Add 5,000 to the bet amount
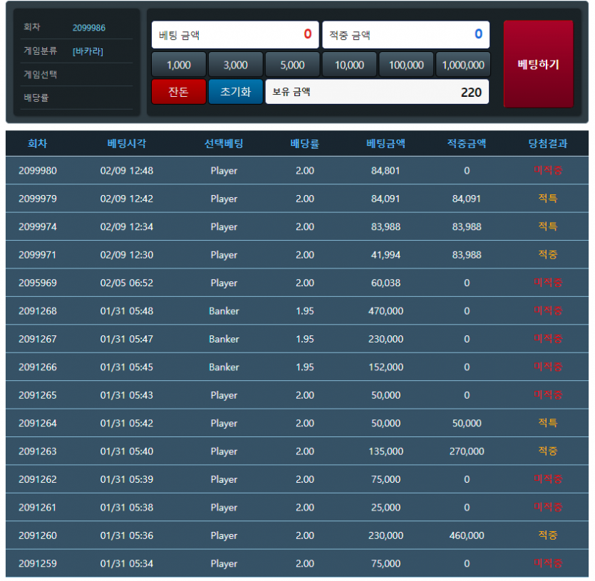Screen dimensions: 595x581 point(293,65)
